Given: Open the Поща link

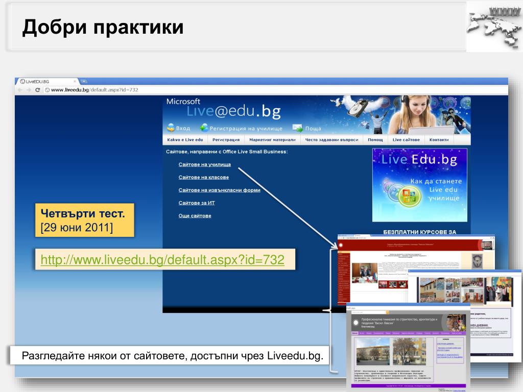Looking at the screenshot, I should pos(313,128).
